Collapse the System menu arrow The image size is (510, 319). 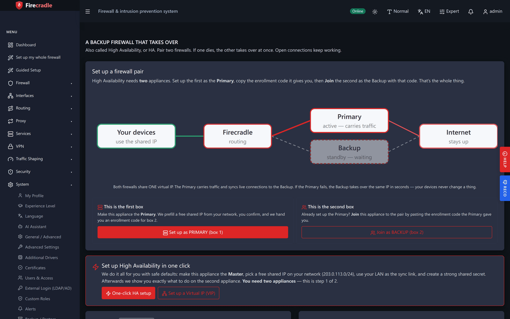71,185
